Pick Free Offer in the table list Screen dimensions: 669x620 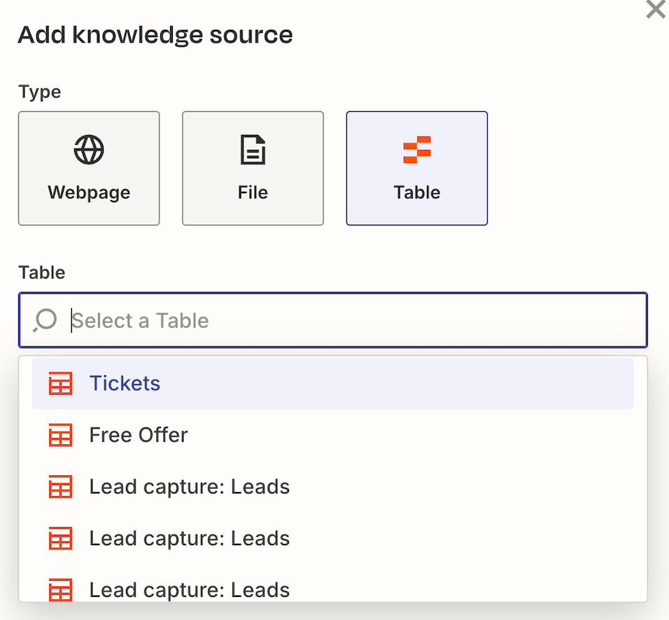(x=139, y=435)
